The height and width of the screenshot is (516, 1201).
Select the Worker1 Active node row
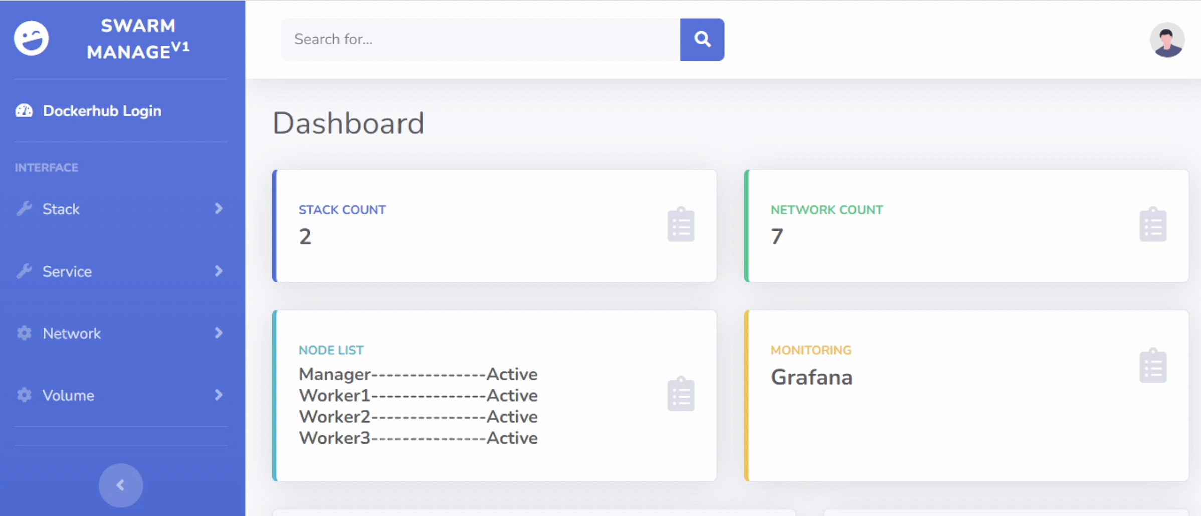pyautogui.click(x=418, y=396)
